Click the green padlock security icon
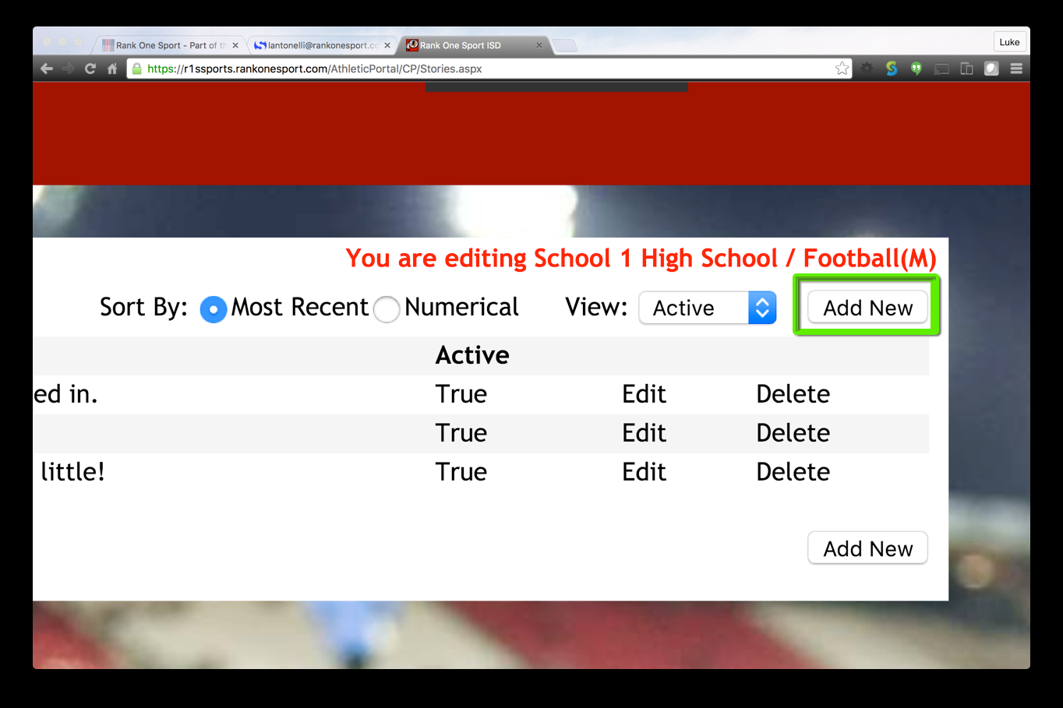This screenshot has width=1063, height=708. pyautogui.click(x=137, y=69)
